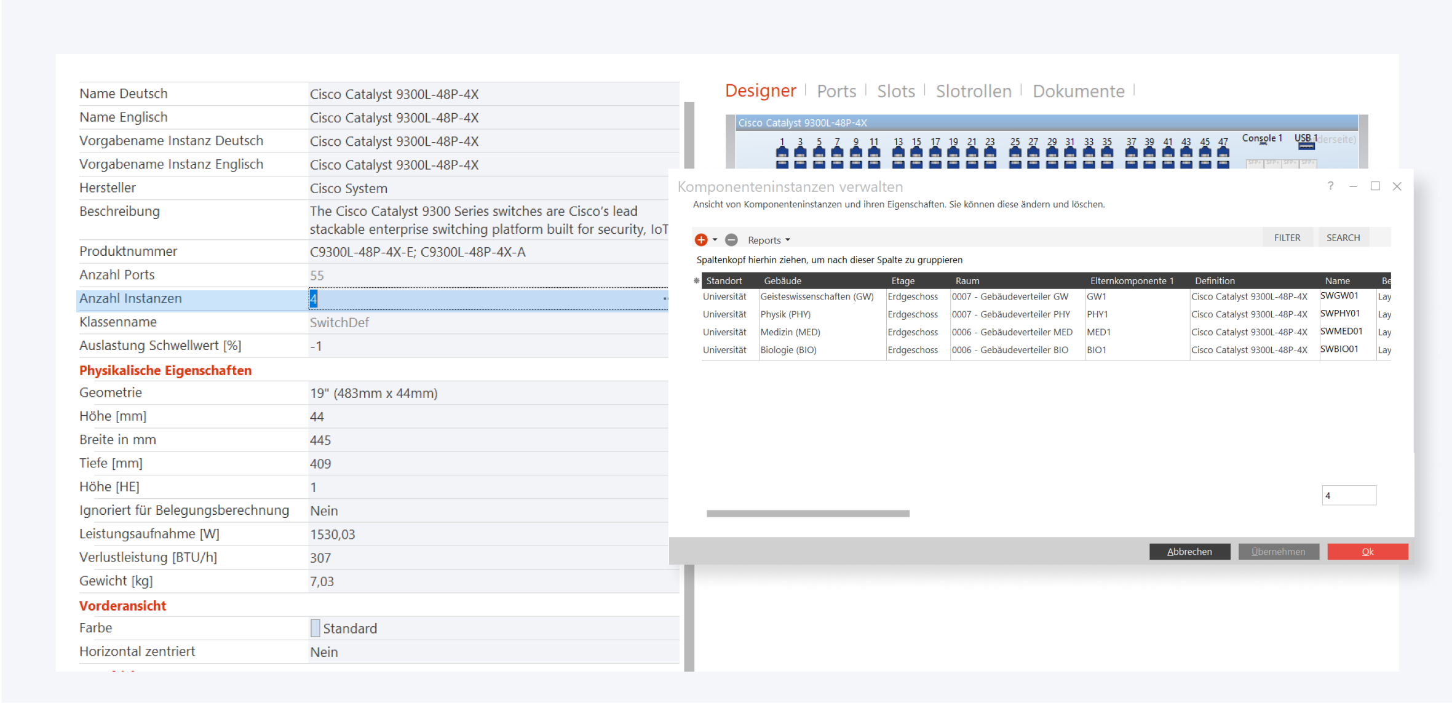Click the help question mark icon
The image size is (1452, 703).
click(x=1330, y=186)
